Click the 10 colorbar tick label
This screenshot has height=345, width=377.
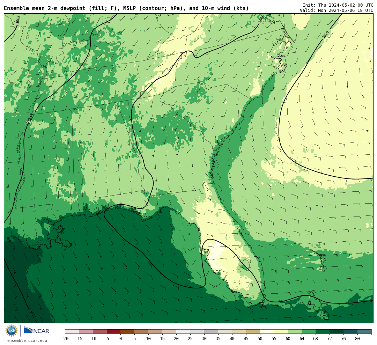click(149, 339)
